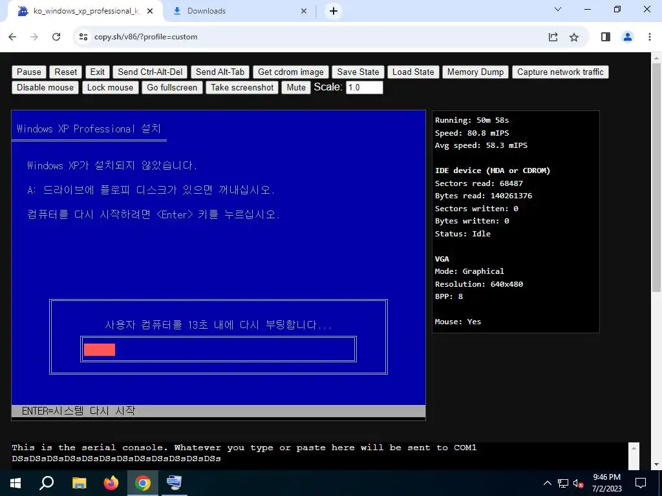Bookmark this tab with star icon
Viewport: 662px width, 496px height.
[574, 37]
